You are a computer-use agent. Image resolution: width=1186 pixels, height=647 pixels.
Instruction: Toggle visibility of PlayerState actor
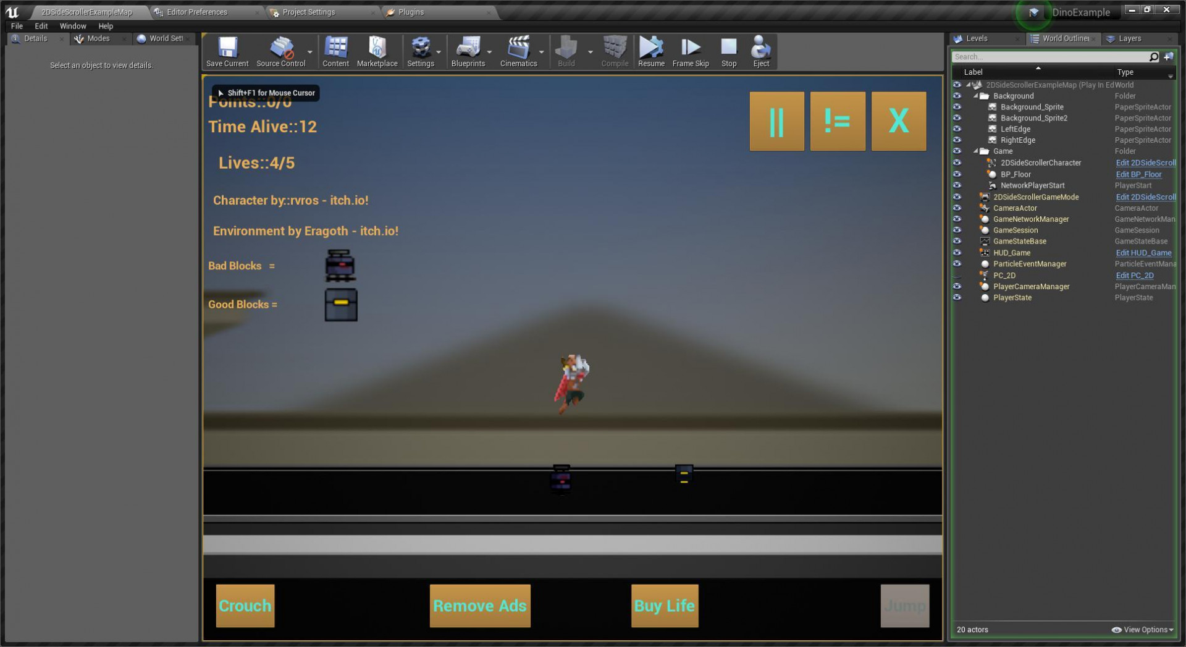point(957,298)
